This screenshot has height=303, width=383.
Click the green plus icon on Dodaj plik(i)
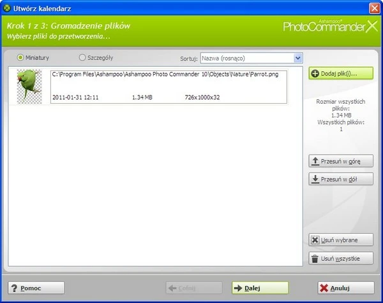coord(315,74)
